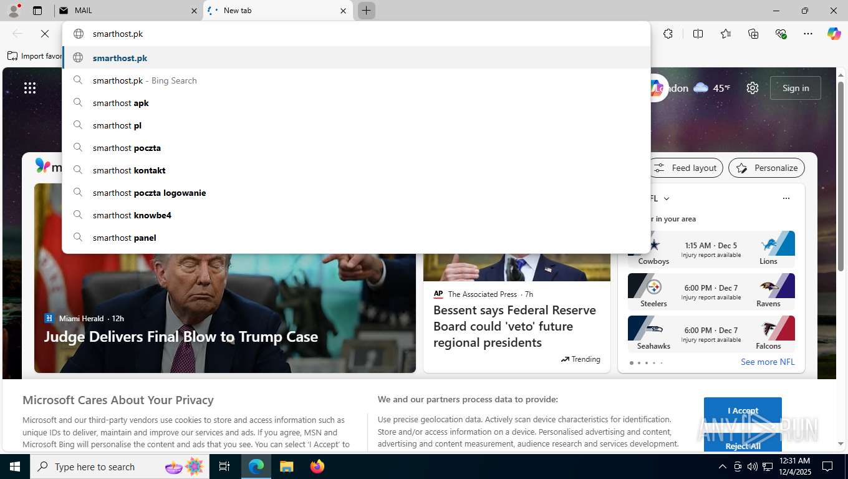Screen dimensions: 848x479
Task: Click the Miami Herald source label
Action: [x=82, y=318]
